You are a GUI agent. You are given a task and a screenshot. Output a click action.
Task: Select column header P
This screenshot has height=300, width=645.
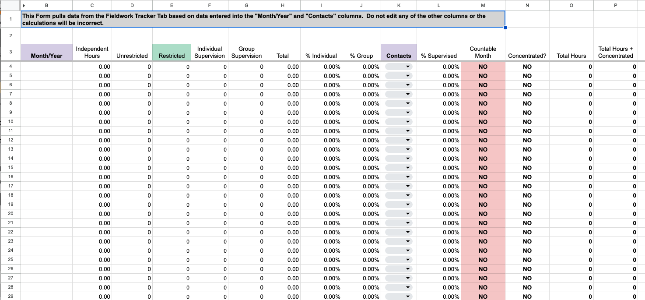pyautogui.click(x=615, y=5)
